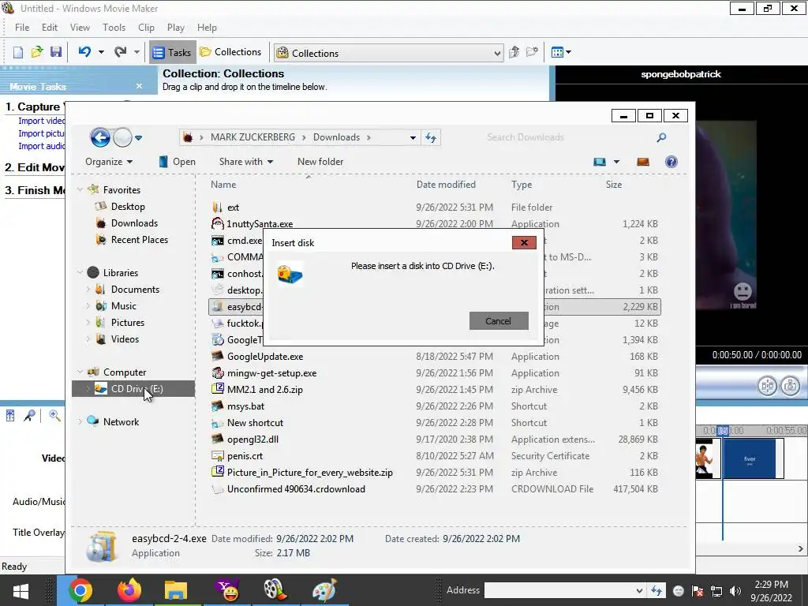The width and height of the screenshot is (808, 606).
Task: Open the view options dropdown arrow in Explorer
Action: click(x=616, y=162)
